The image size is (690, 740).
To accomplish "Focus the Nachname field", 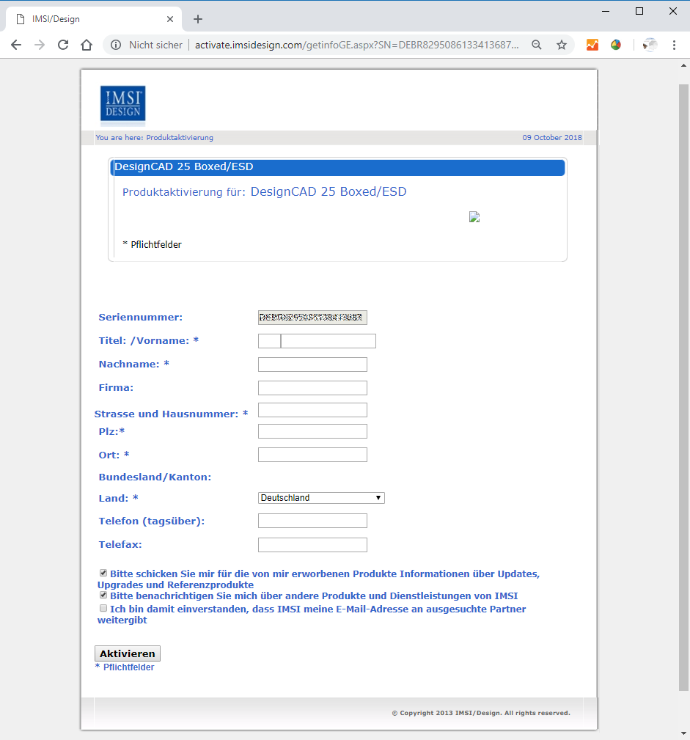I will (x=312, y=364).
